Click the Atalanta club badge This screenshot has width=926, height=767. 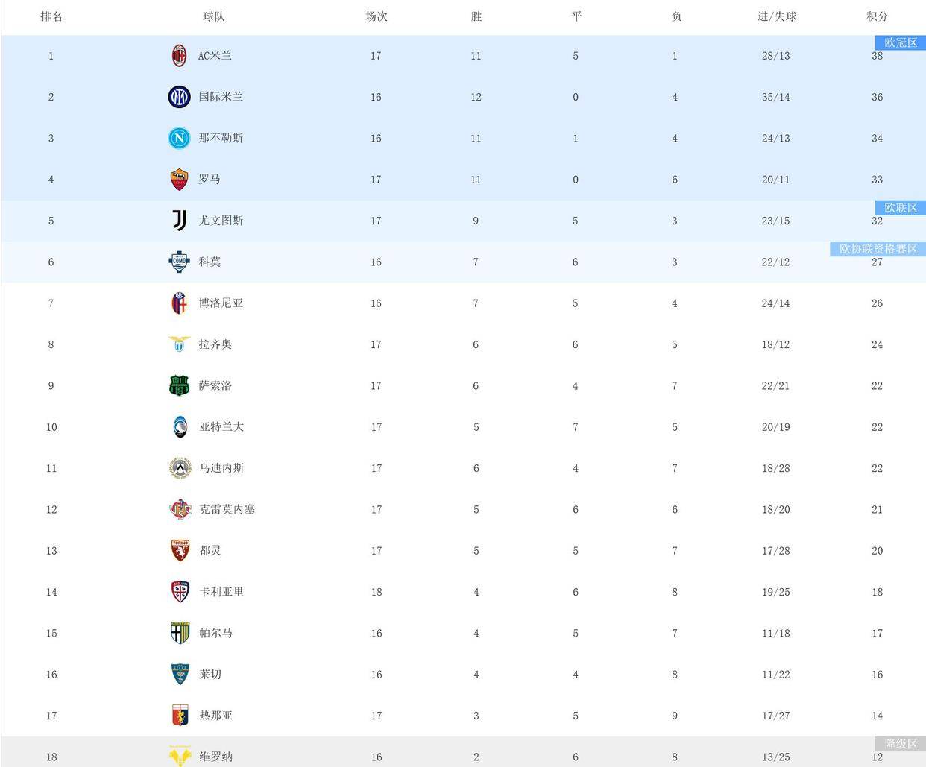pyautogui.click(x=179, y=427)
